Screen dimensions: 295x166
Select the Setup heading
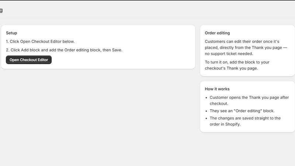point(11,33)
